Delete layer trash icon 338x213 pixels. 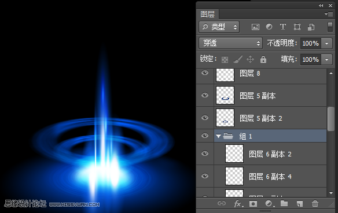tap(315, 203)
